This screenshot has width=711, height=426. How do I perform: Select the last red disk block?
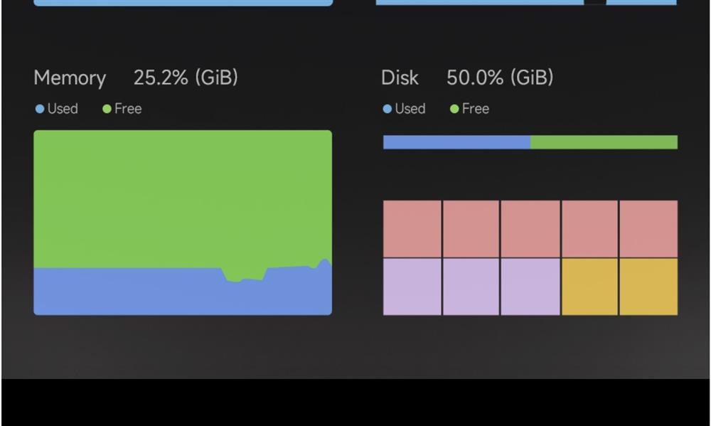[x=648, y=229]
